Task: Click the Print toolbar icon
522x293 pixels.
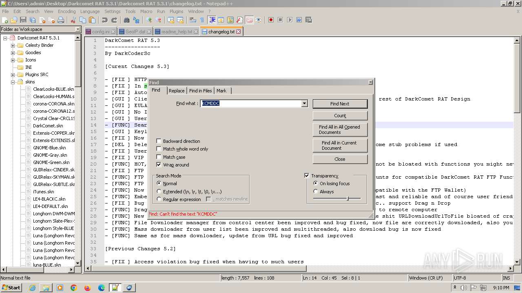Action: pos(61,20)
